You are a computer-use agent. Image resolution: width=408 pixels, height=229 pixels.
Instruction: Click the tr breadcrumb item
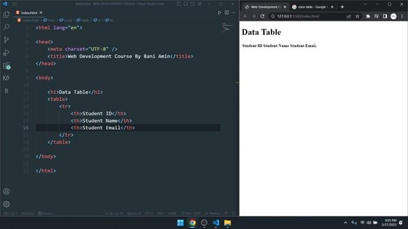click(97, 20)
